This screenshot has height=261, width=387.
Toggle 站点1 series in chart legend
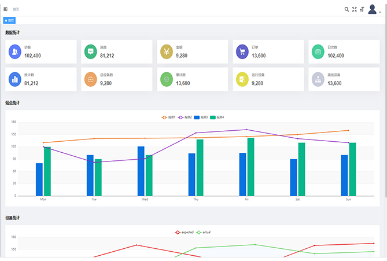[168, 117]
